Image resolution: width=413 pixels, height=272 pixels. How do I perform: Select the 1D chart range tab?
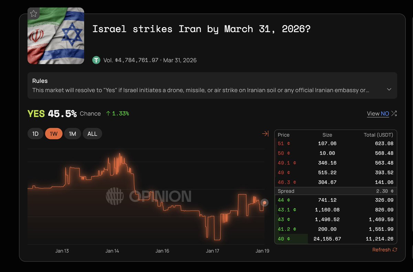(x=35, y=134)
